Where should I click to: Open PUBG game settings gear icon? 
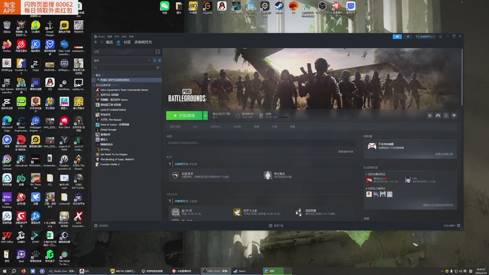430,116
